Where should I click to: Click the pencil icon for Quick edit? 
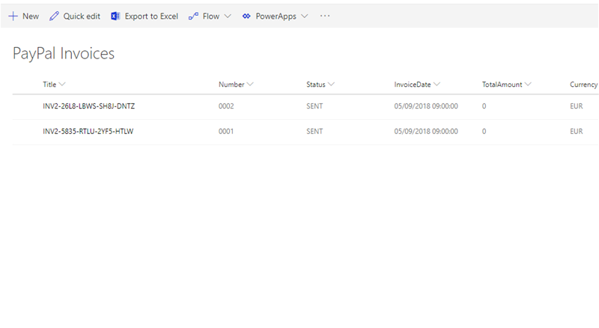(x=54, y=16)
